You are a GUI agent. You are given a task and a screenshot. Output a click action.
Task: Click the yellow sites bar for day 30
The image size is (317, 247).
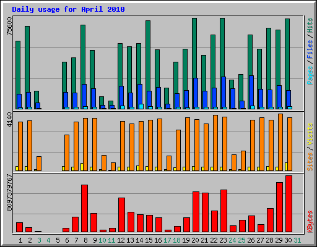(286, 167)
